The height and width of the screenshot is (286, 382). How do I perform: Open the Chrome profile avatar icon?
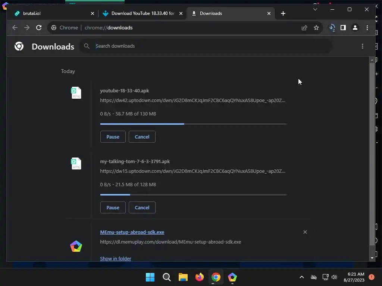355,28
